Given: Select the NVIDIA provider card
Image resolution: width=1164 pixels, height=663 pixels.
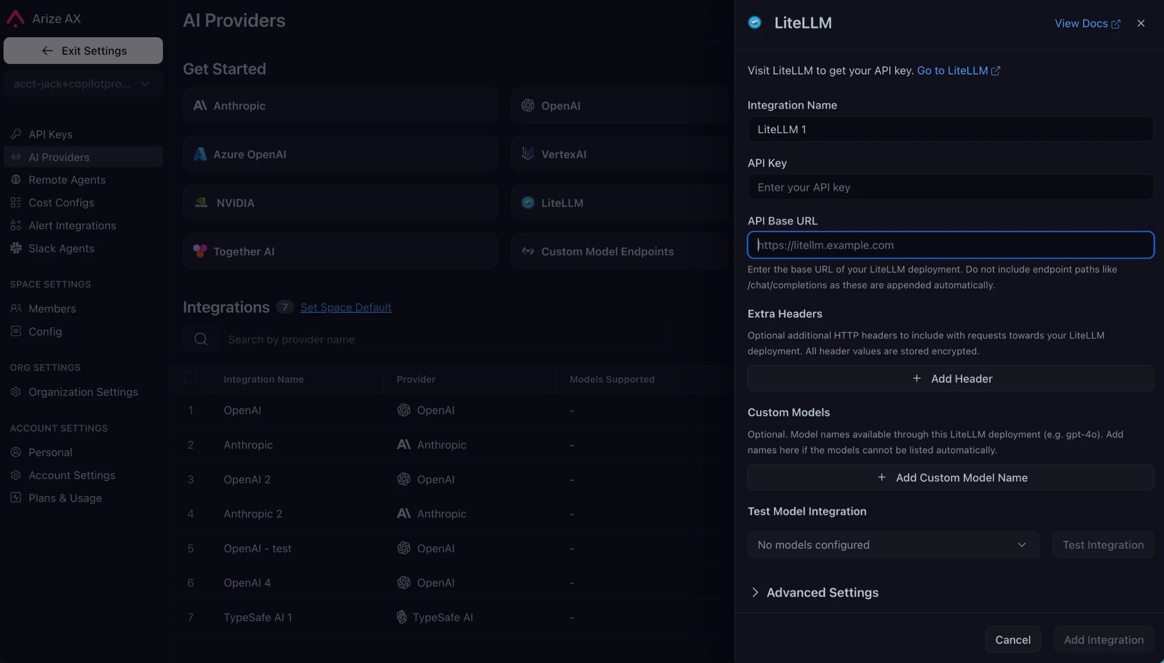Looking at the screenshot, I should [x=340, y=203].
